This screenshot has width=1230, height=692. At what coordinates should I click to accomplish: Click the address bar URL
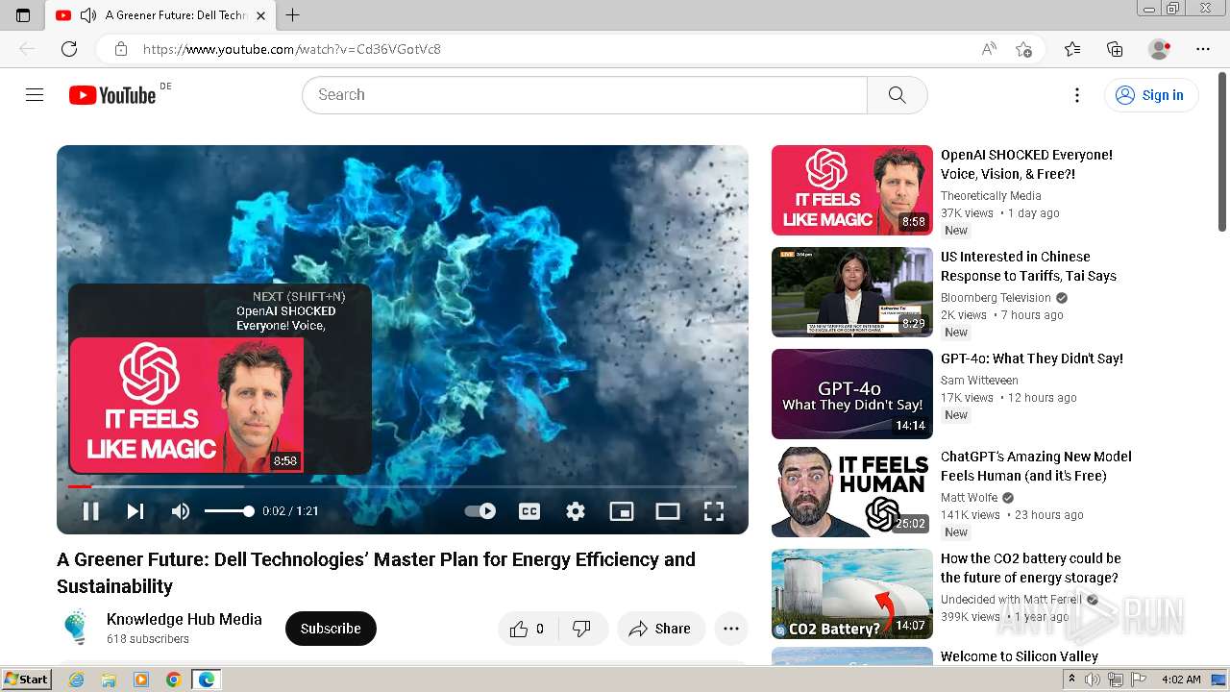[292, 49]
